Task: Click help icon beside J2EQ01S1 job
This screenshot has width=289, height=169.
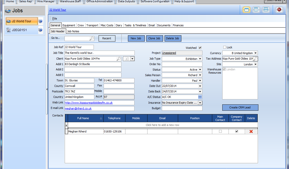Action: [40, 30]
